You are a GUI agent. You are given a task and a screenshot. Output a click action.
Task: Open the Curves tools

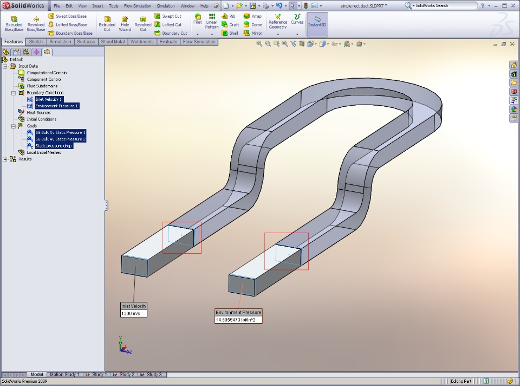tap(297, 20)
